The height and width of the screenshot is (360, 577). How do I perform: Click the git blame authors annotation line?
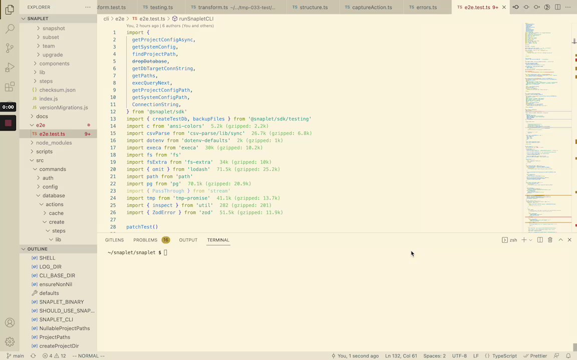pos(170,25)
